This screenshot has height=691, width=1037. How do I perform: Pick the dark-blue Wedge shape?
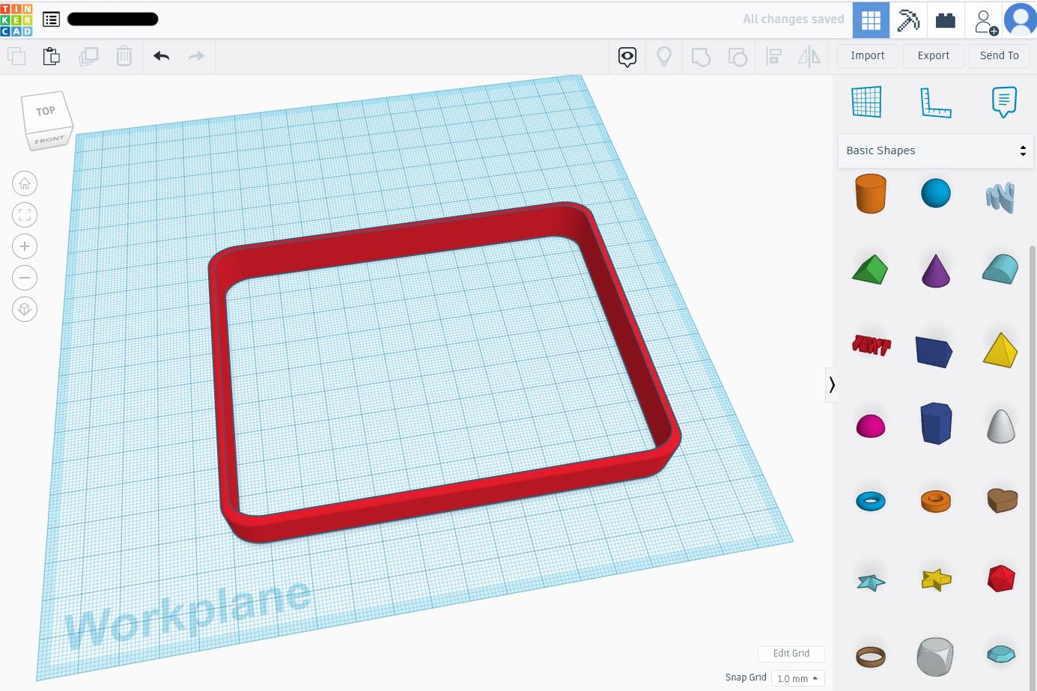coord(934,351)
